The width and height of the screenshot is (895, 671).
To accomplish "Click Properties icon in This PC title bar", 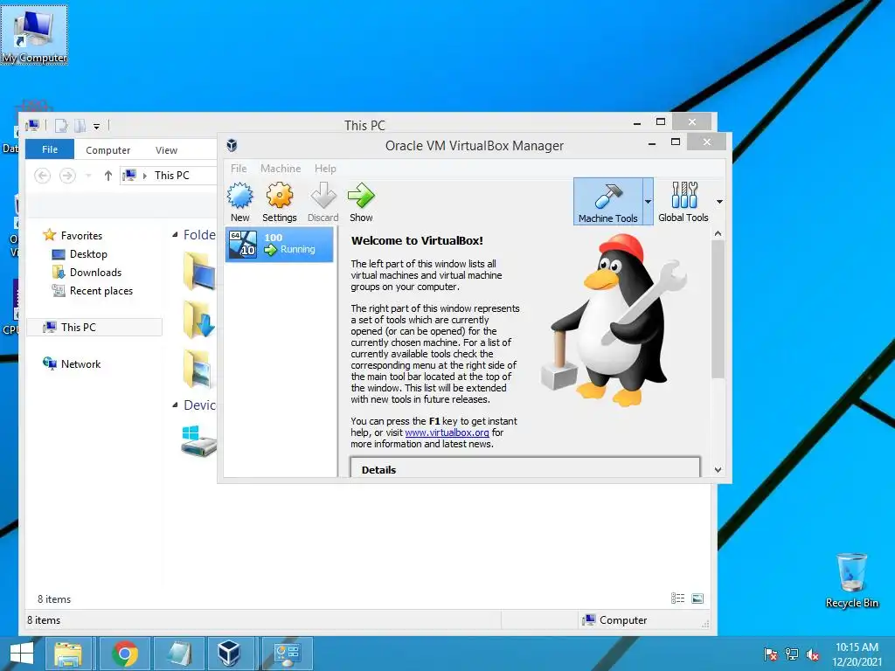I will coord(62,126).
